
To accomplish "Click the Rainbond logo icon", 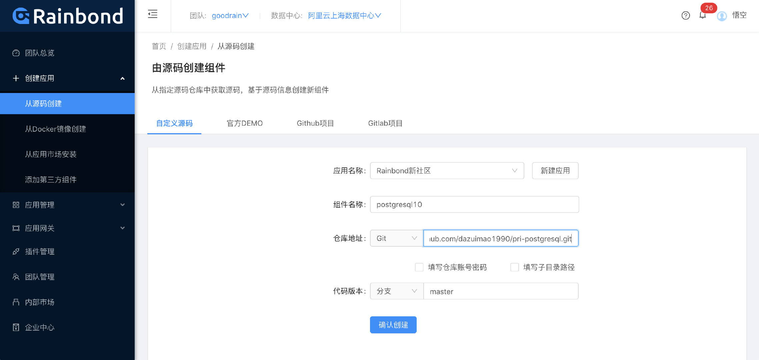I will 21,16.
